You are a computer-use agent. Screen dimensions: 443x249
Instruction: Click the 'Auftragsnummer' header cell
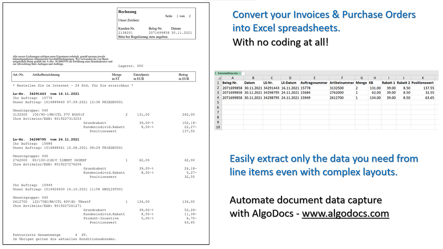(315, 83)
